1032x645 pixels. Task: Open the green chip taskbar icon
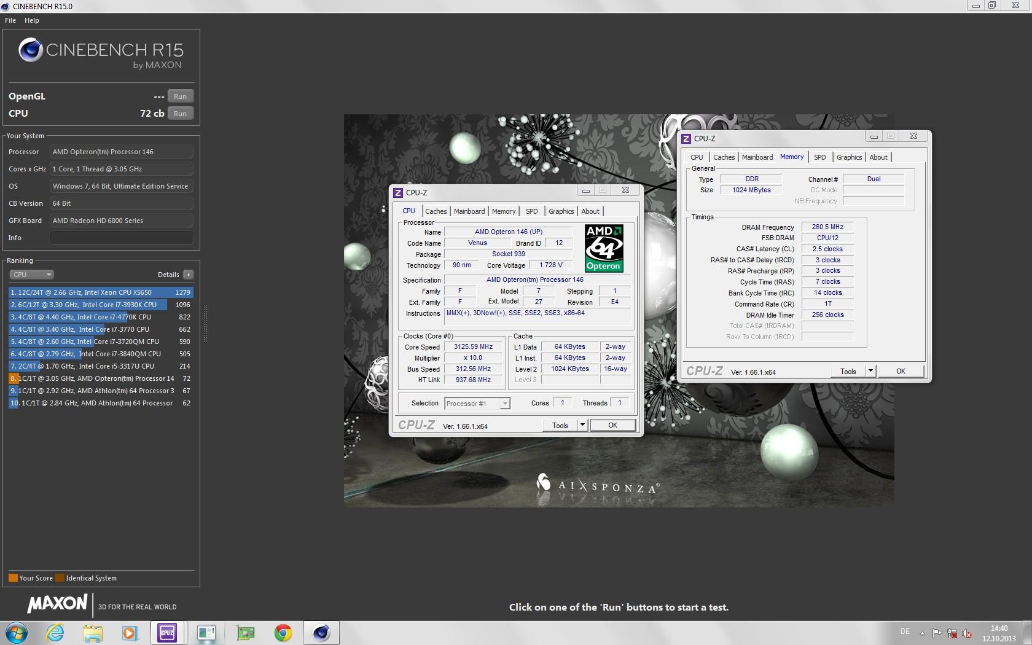tap(245, 633)
